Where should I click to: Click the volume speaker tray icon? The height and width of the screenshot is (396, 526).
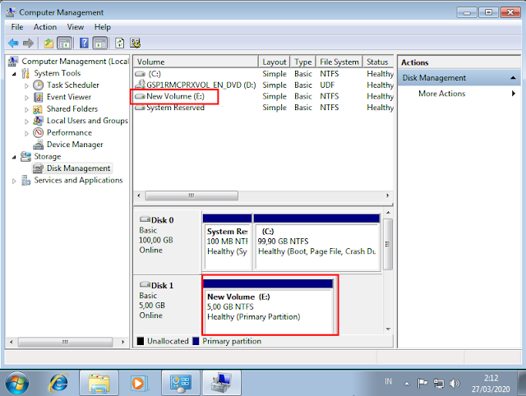454,383
